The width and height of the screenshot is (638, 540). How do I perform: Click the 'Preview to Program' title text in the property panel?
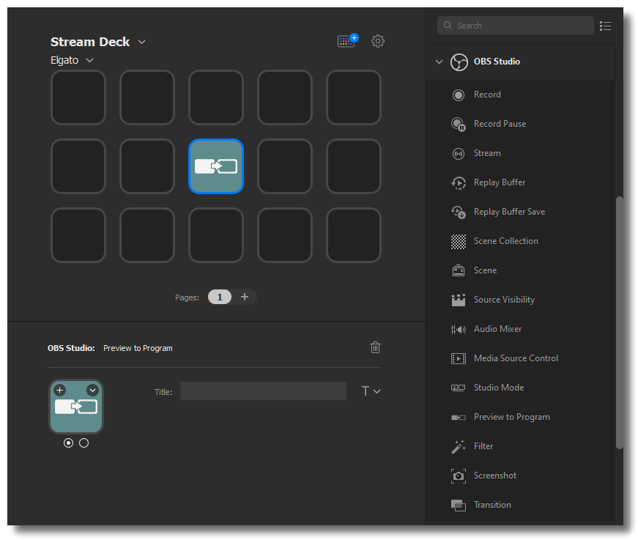(138, 348)
